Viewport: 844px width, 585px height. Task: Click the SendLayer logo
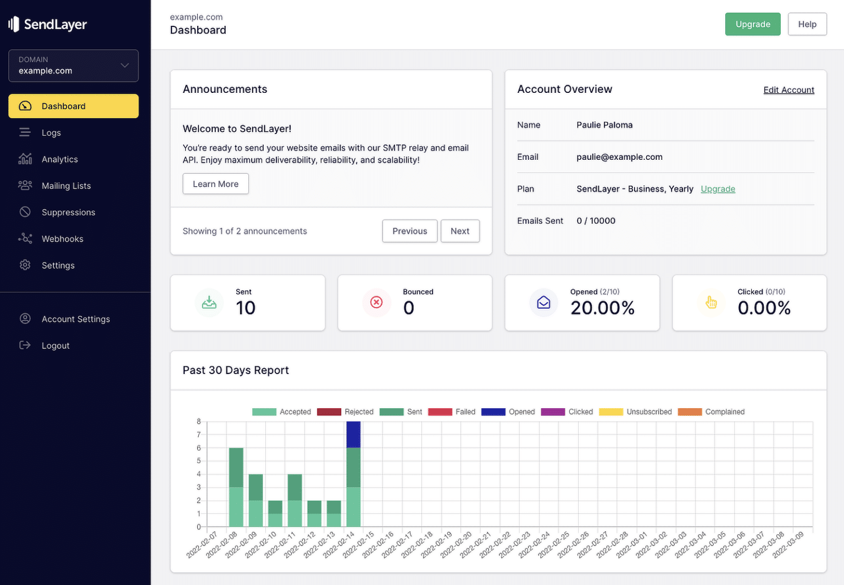[47, 24]
